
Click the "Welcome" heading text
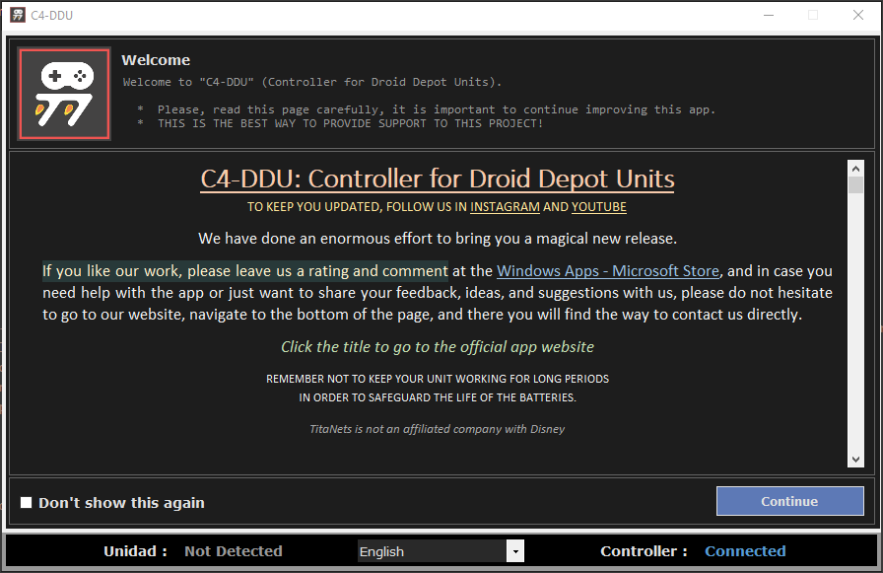tap(156, 60)
